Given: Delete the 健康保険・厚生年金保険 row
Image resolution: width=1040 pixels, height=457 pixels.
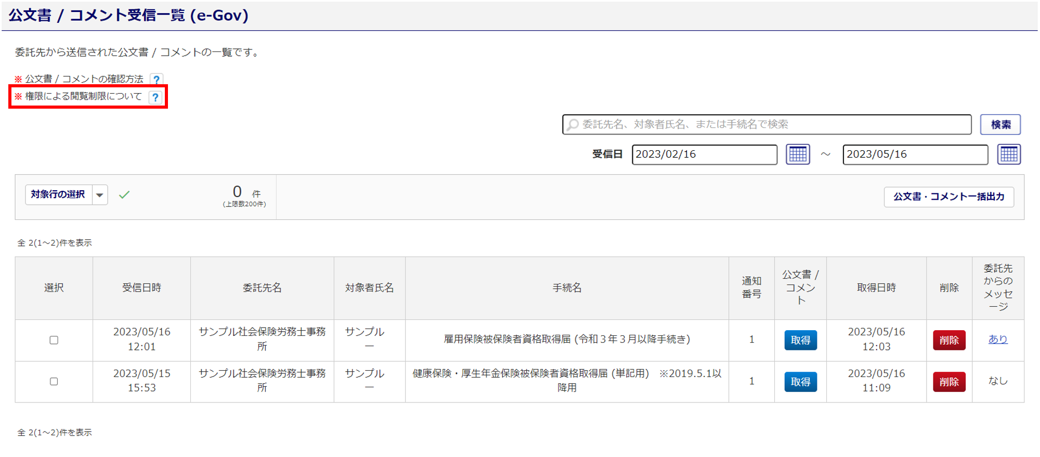Looking at the screenshot, I should tap(949, 382).
